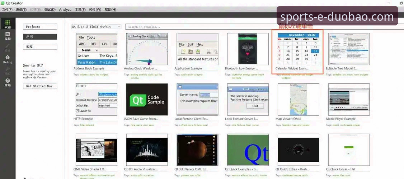Open the Qt Quick Extras - Flat thumbnail
The image size is (404, 179).
(x=349, y=150)
